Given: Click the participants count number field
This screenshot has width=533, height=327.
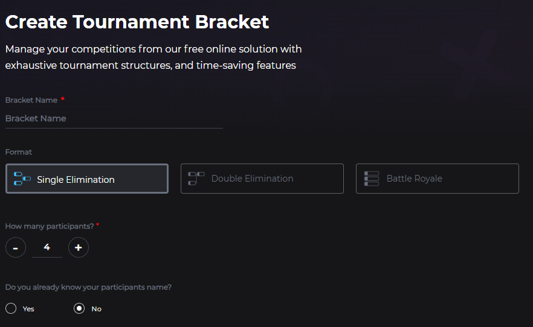Looking at the screenshot, I should [47, 247].
